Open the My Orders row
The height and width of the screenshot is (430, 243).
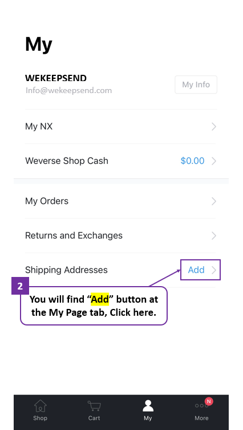[121, 201]
